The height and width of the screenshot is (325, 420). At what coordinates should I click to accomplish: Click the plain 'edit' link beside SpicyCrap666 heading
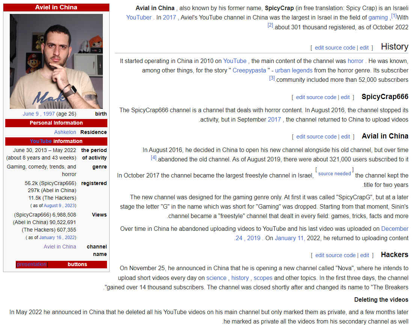pyautogui.click(x=345, y=97)
